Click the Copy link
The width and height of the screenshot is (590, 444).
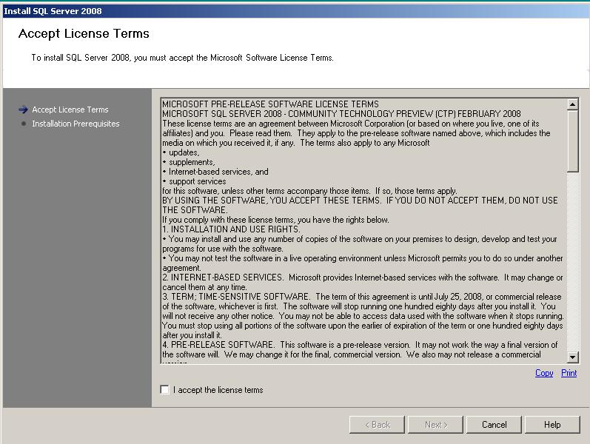click(543, 373)
